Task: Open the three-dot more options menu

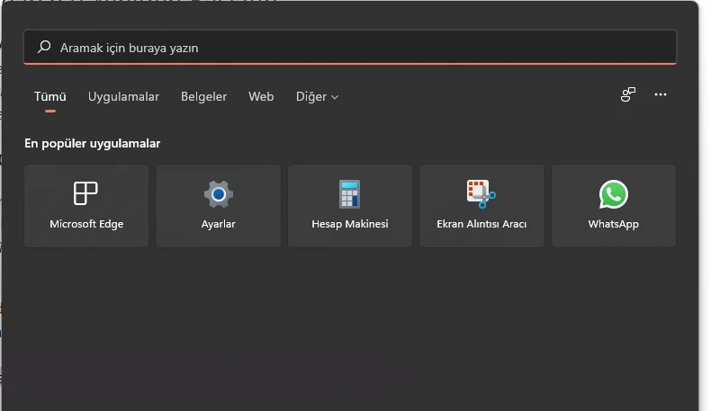Action: (x=661, y=94)
